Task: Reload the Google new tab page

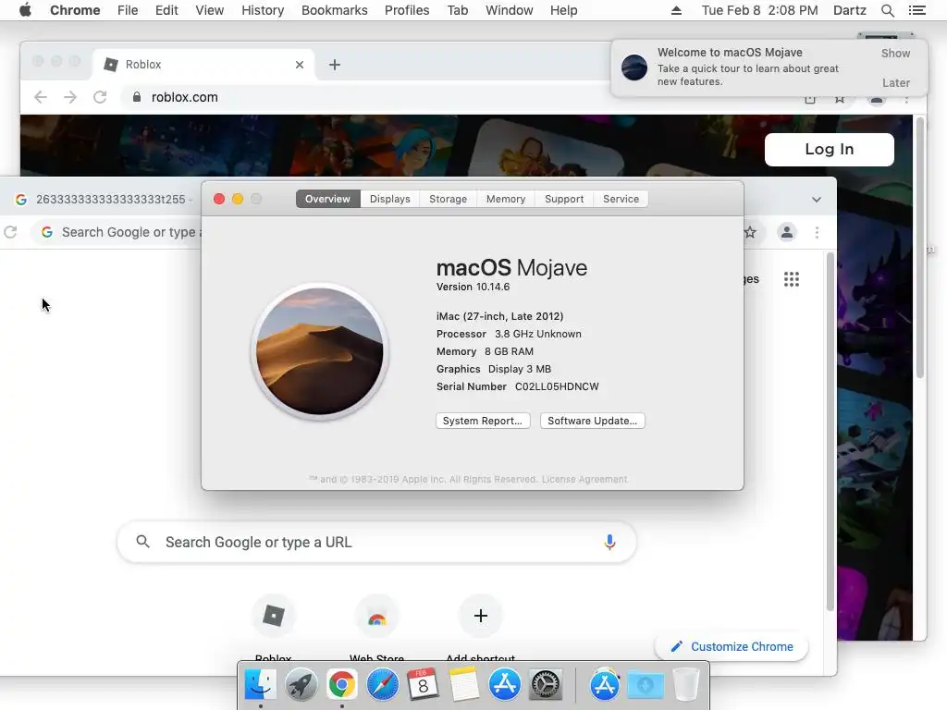Action: [x=10, y=232]
